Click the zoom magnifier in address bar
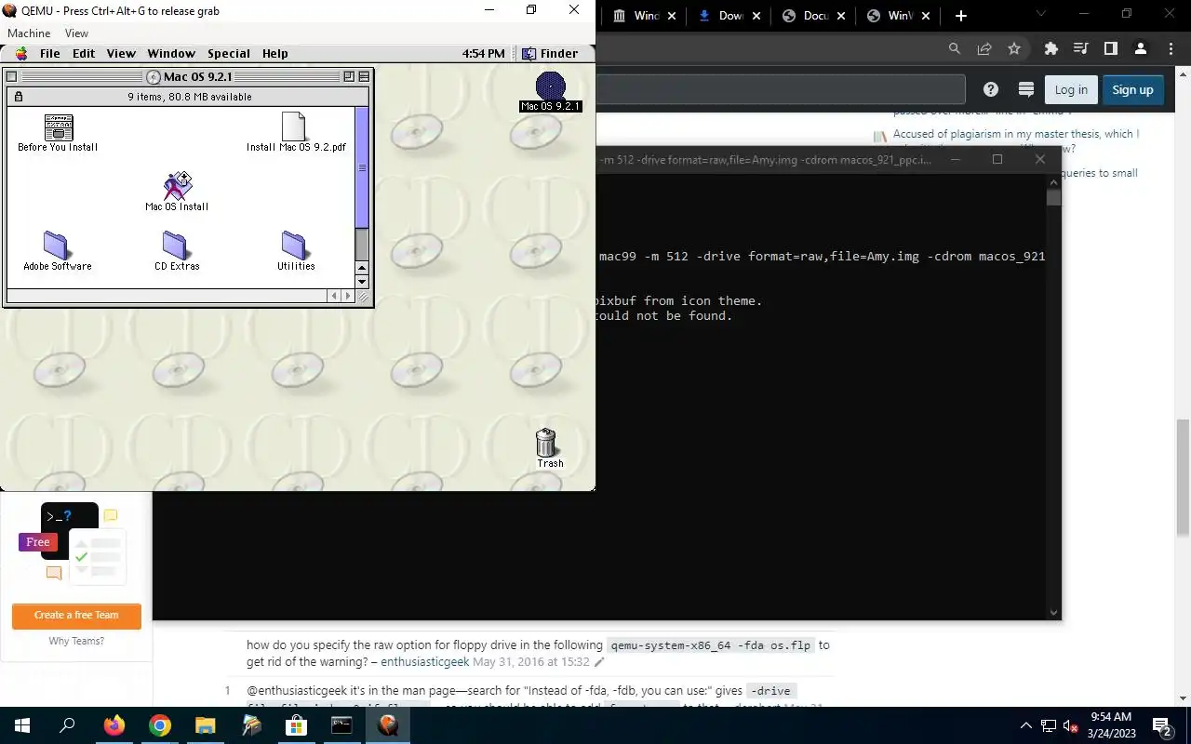Viewport: 1191px width, 744px height. click(954, 48)
